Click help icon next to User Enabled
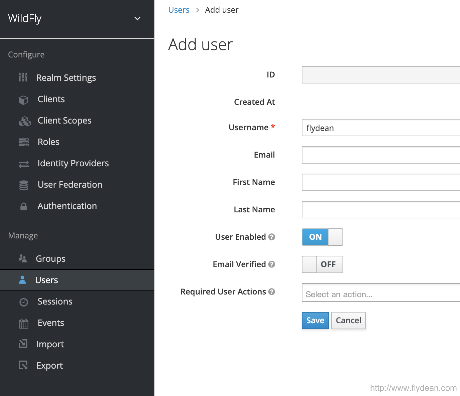Screen dimensions: 460x396 272,237
